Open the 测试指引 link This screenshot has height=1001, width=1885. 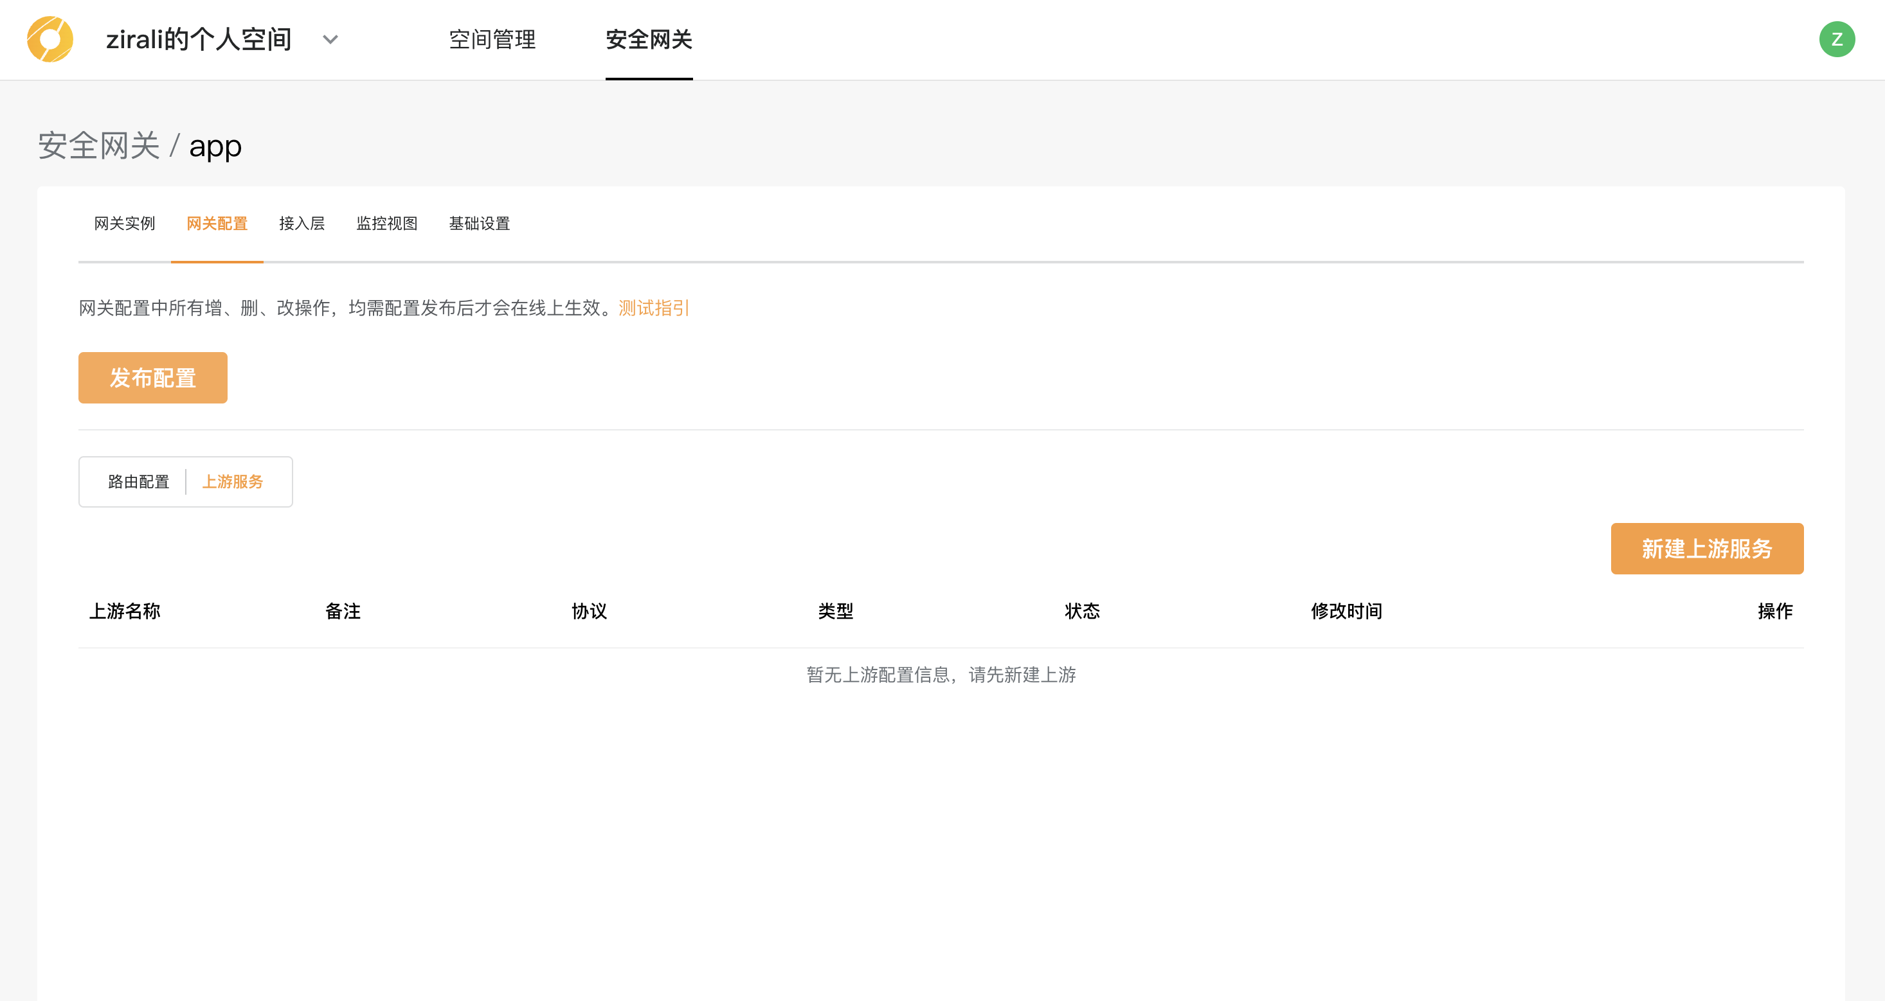pos(653,308)
